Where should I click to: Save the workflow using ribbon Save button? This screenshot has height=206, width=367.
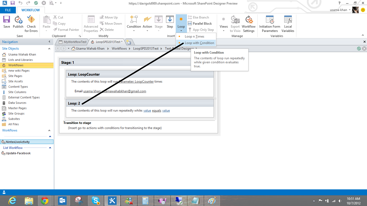(x=7, y=22)
